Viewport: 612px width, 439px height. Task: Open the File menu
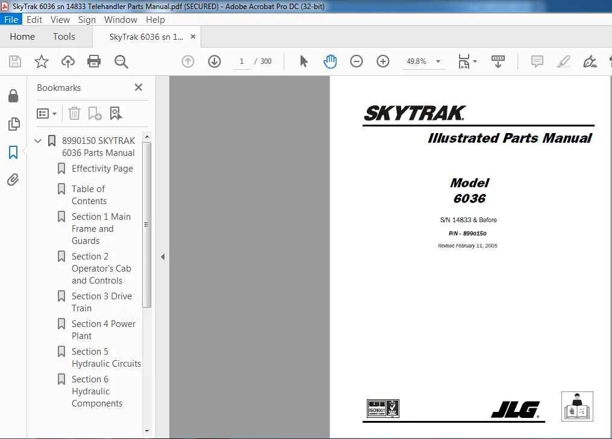coord(11,19)
